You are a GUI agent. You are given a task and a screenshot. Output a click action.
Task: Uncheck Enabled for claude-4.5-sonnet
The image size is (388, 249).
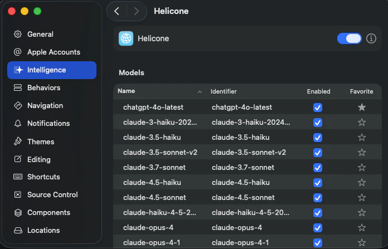317,198
